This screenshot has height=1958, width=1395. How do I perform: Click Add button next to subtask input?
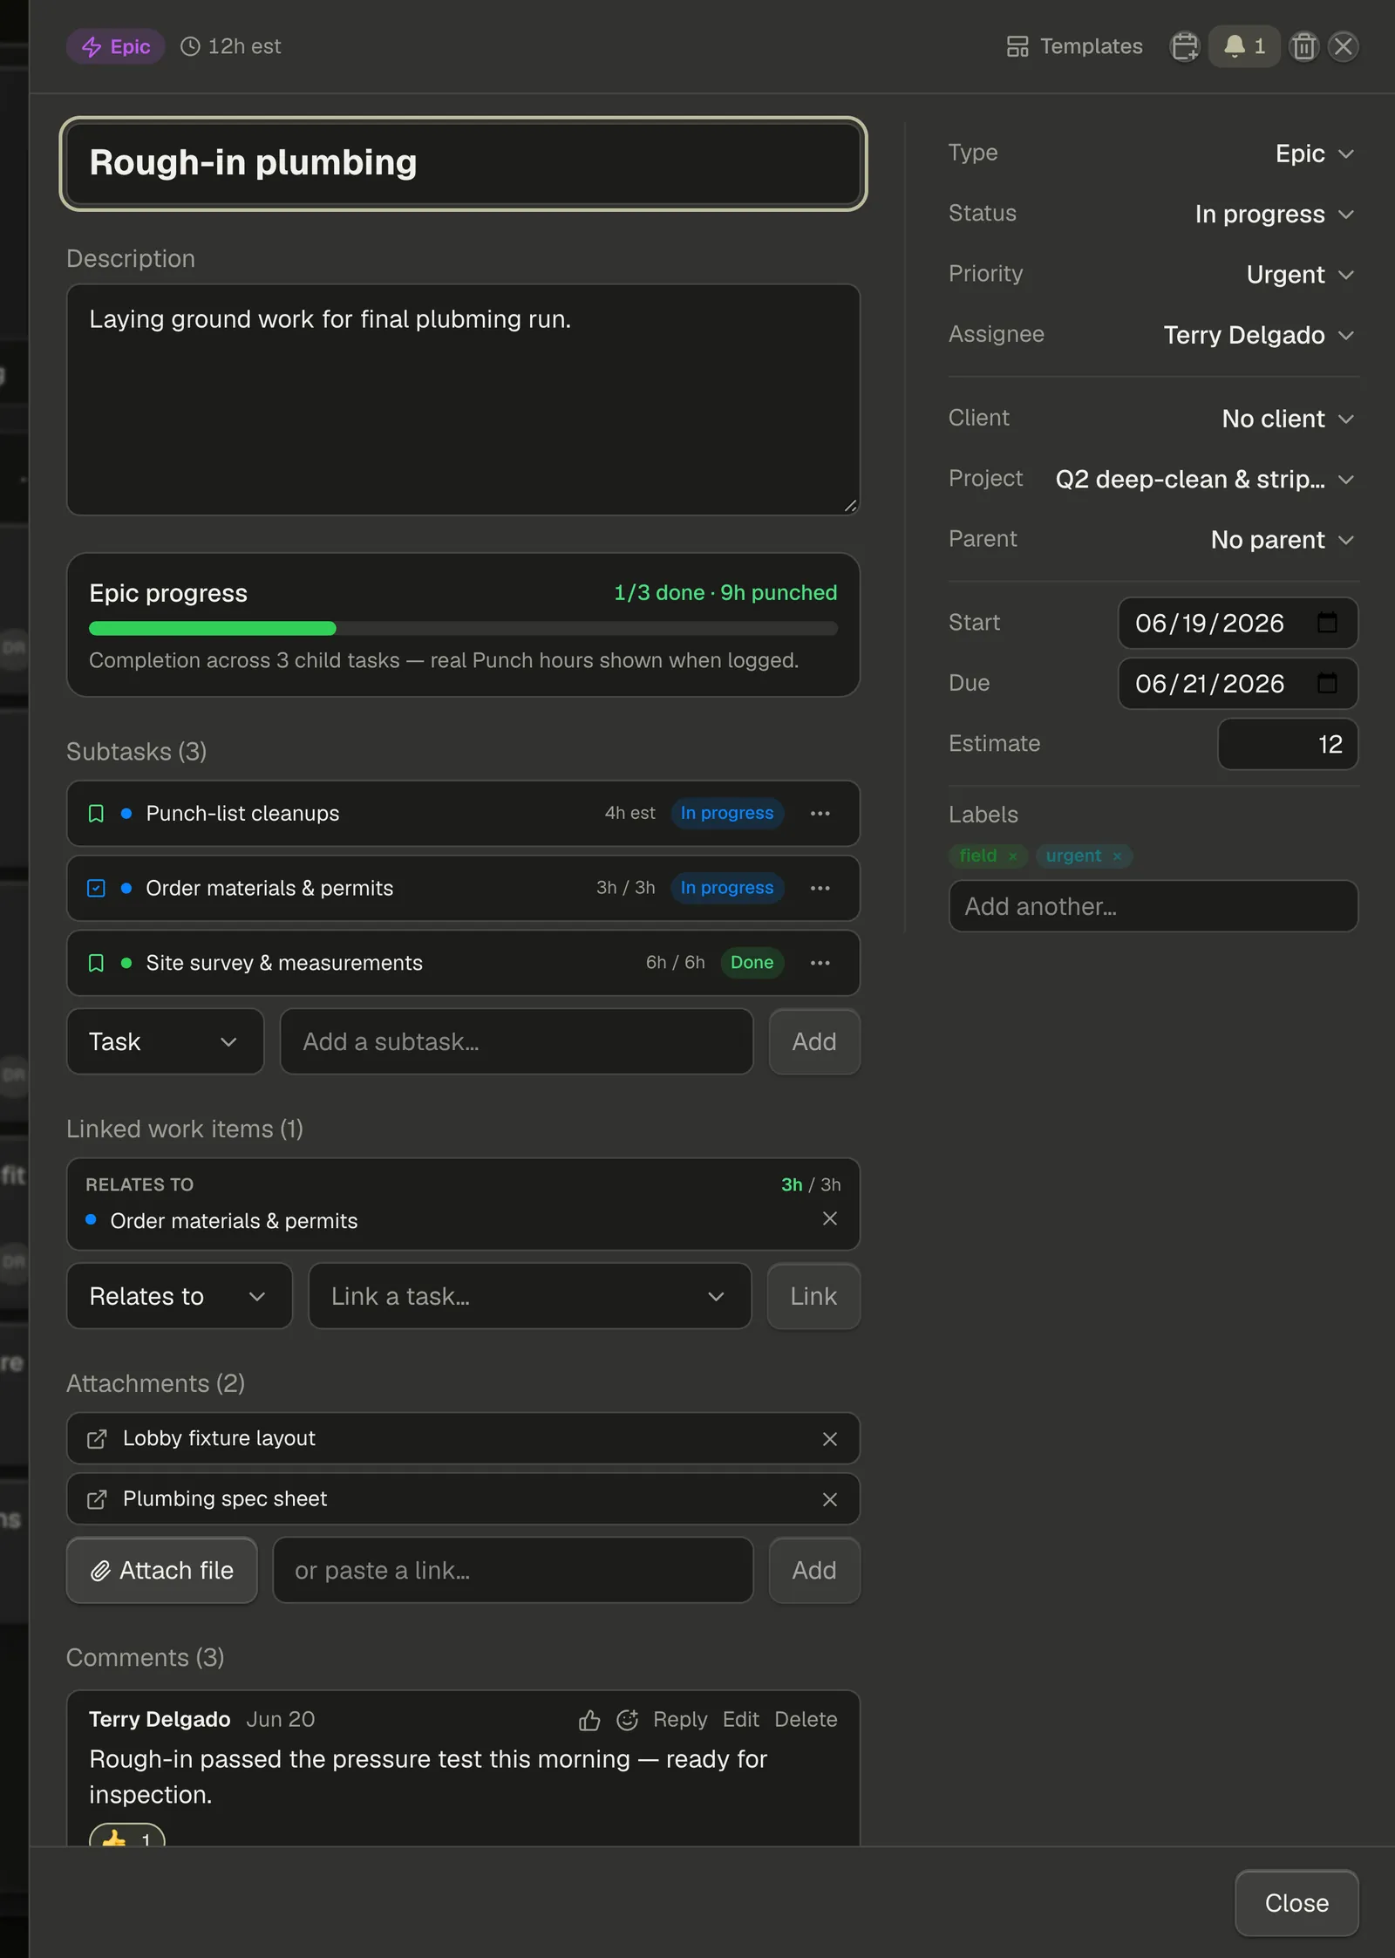click(814, 1041)
